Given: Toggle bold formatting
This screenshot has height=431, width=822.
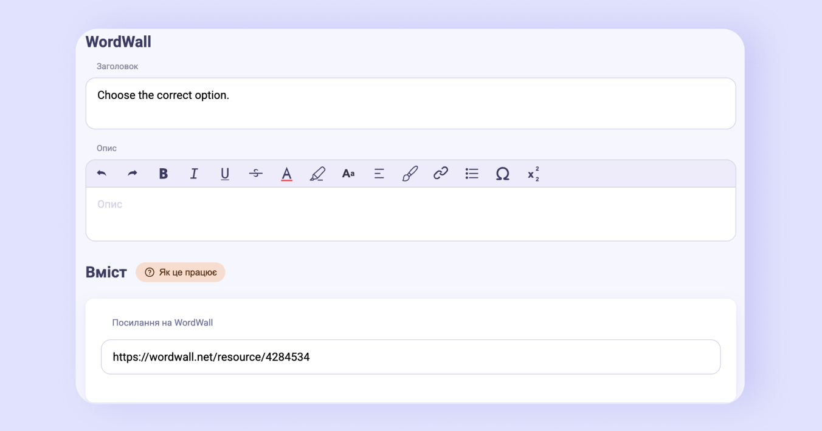Looking at the screenshot, I should 164,174.
